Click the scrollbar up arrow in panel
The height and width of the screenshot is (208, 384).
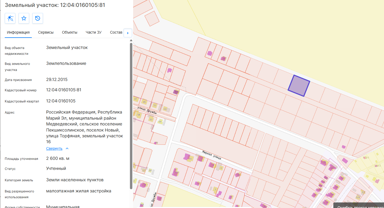pyautogui.click(x=131, y=40)
